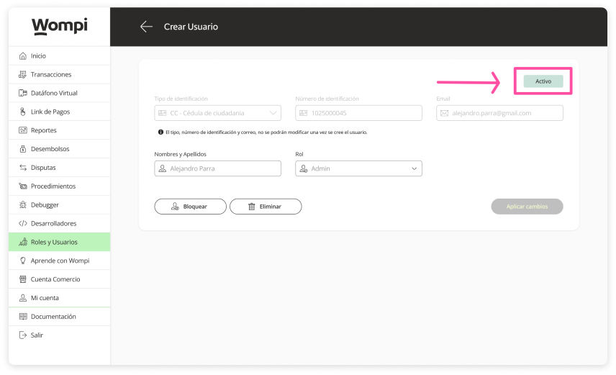Click the Salir logout icon
The height and width of the screenshot is (375, 616).
click(23, 335)
